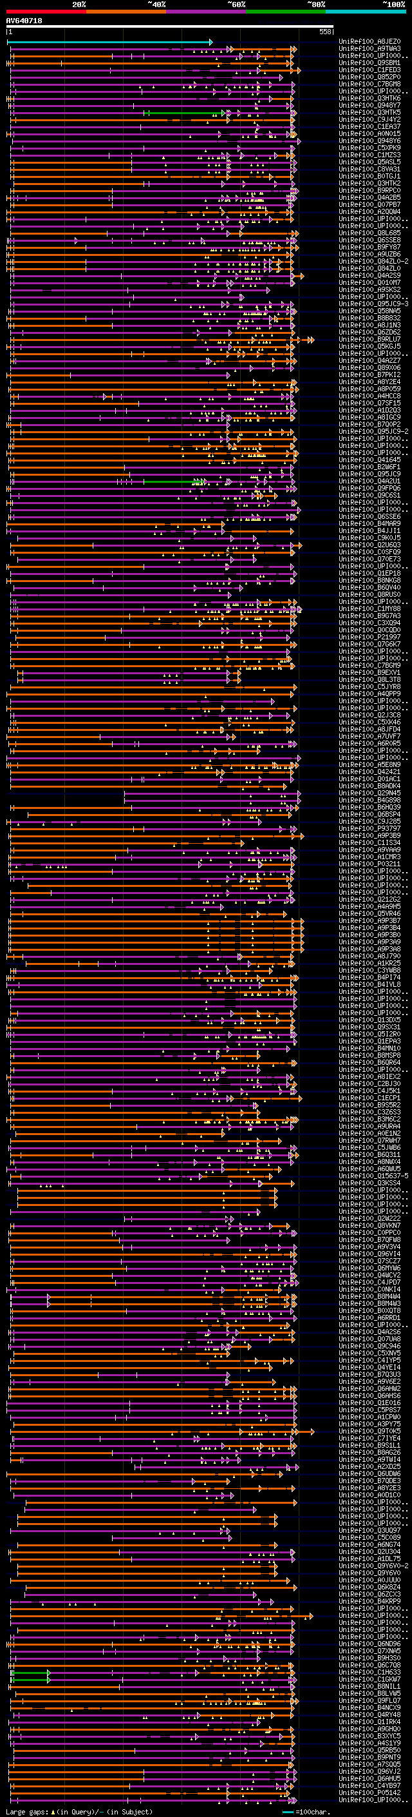Select hit label UniRef100_Q7SF15

coord(370,403)
